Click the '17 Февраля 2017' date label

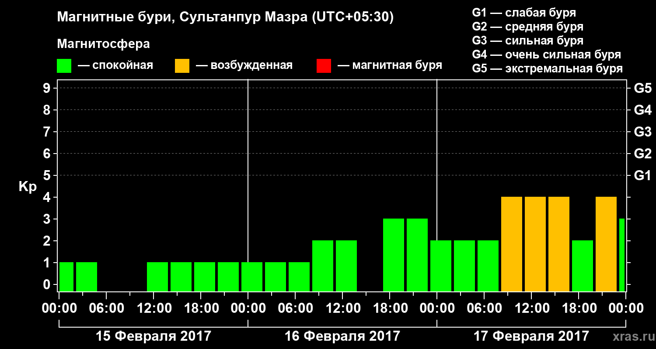(531, 336)
